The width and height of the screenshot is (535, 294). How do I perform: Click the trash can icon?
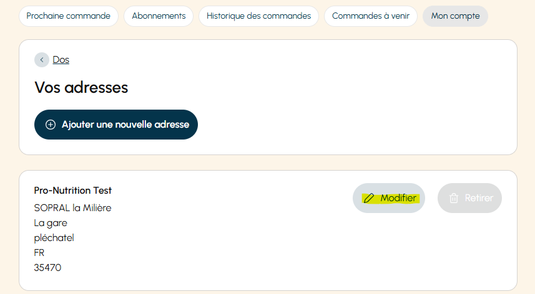[x=453, y=198]
